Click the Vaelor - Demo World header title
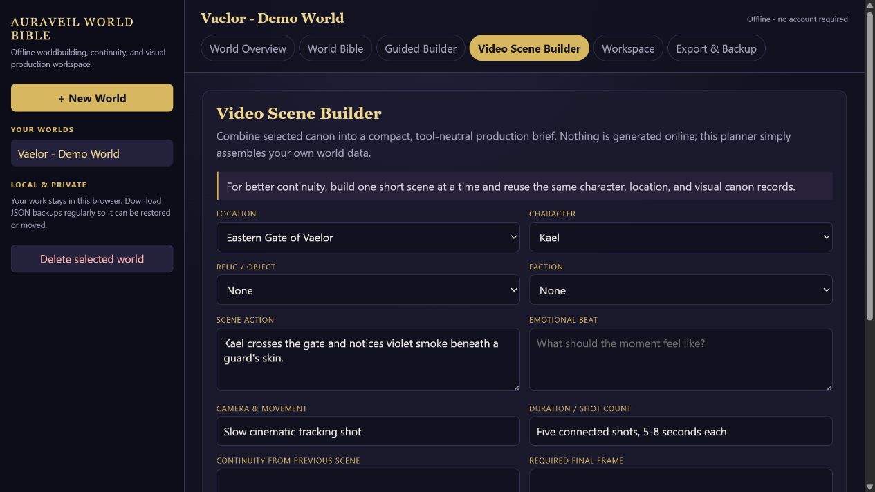875x492 pixels. point(272,18)
